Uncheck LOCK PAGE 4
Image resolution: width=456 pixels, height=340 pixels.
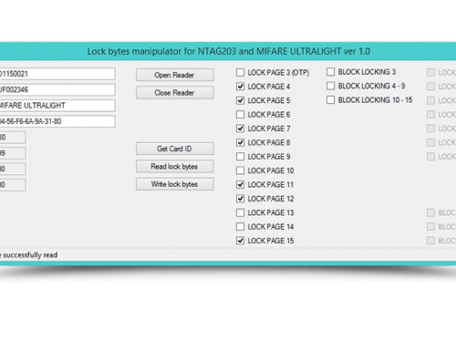[240, 87]
